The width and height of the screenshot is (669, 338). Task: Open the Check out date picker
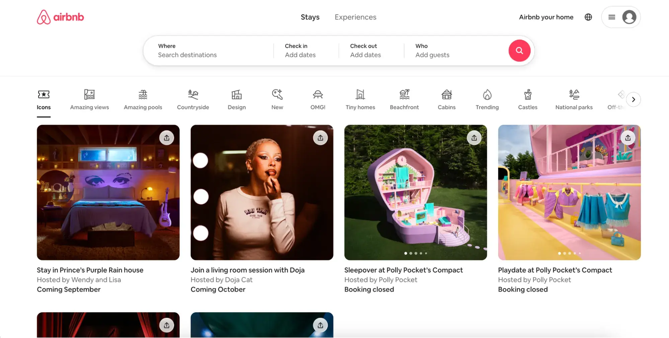coord(371,50)
